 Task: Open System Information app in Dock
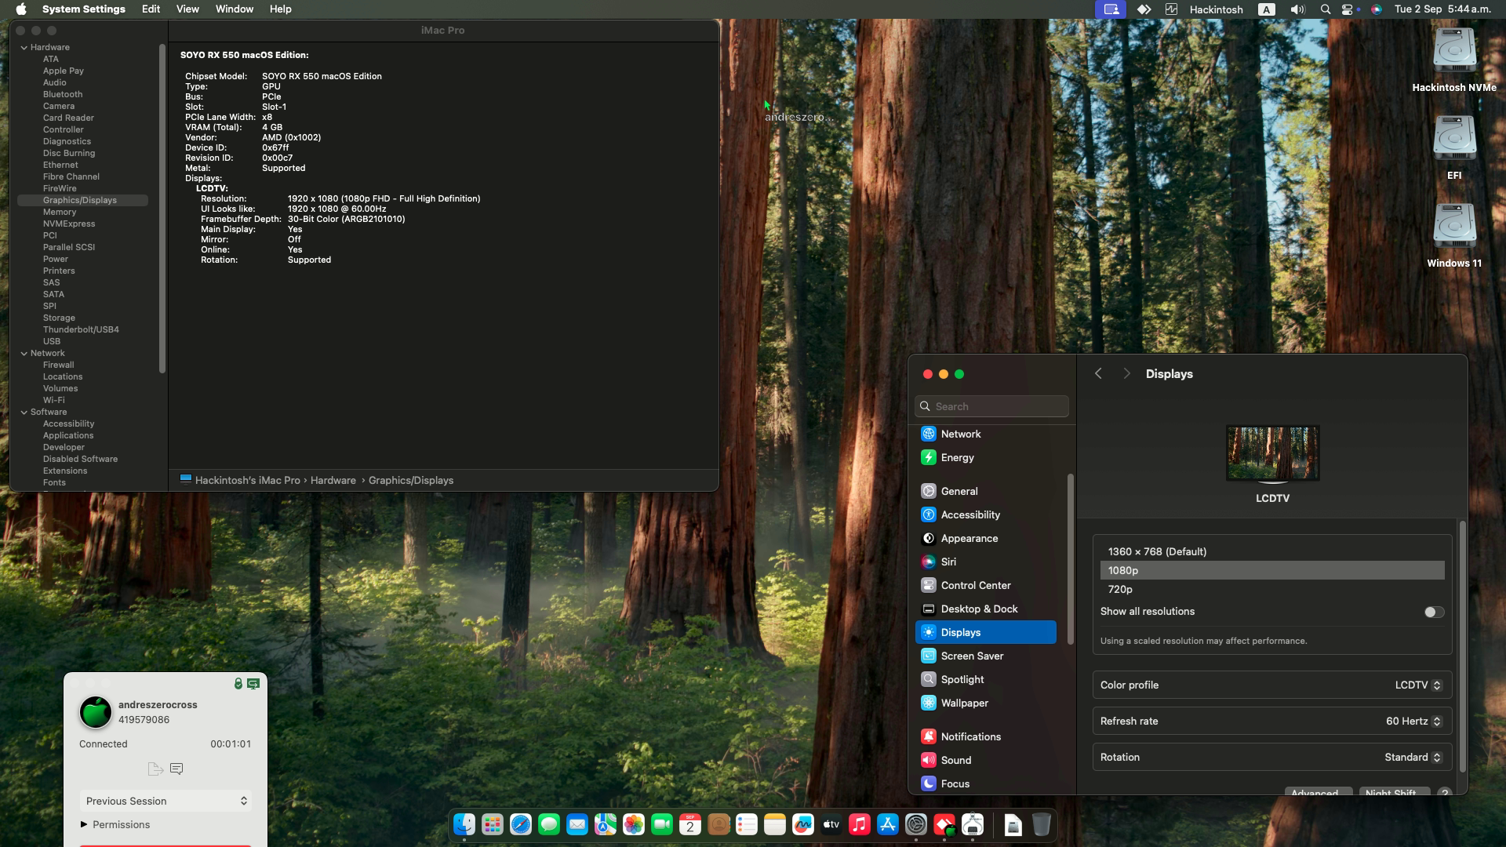[x=973, y=824]
